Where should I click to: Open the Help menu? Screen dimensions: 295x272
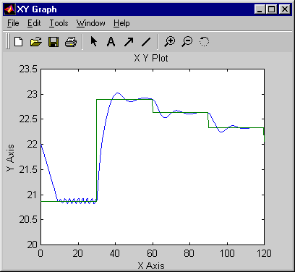pos(121,23)
